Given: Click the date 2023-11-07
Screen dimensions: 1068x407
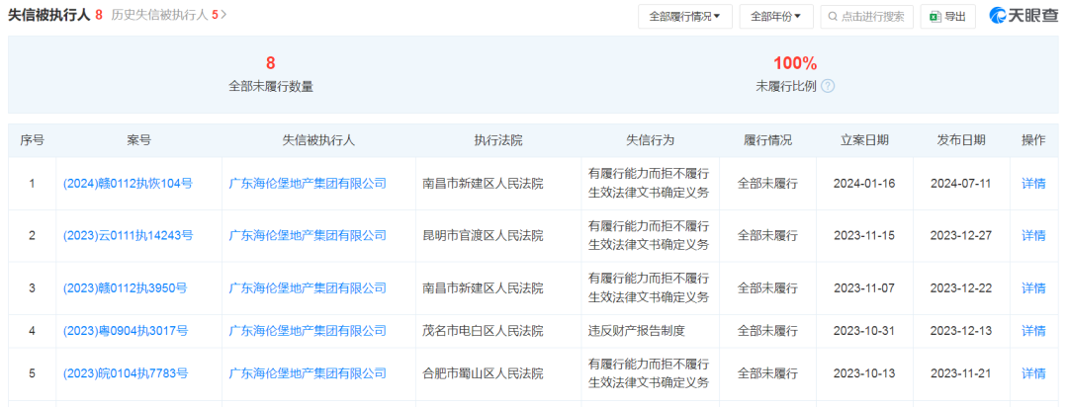Looking at the screenshot, I should [863, 287].
